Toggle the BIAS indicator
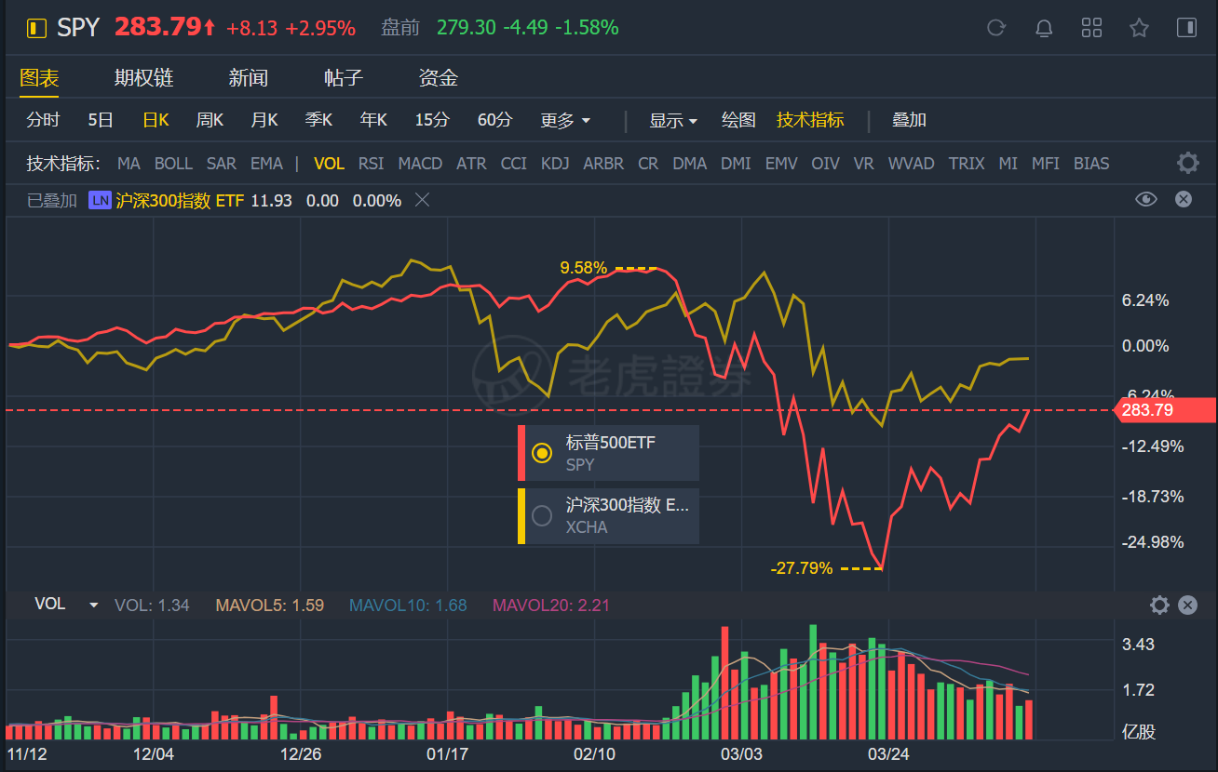The image size is (1218, 772). tap(1091, 164)
